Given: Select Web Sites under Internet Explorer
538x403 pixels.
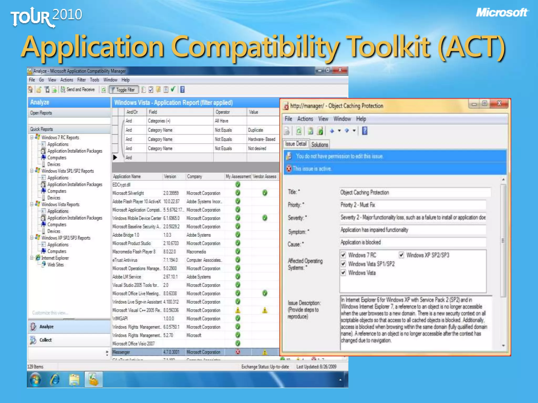Looking at the screenshot, I should (x=55, y=264).
